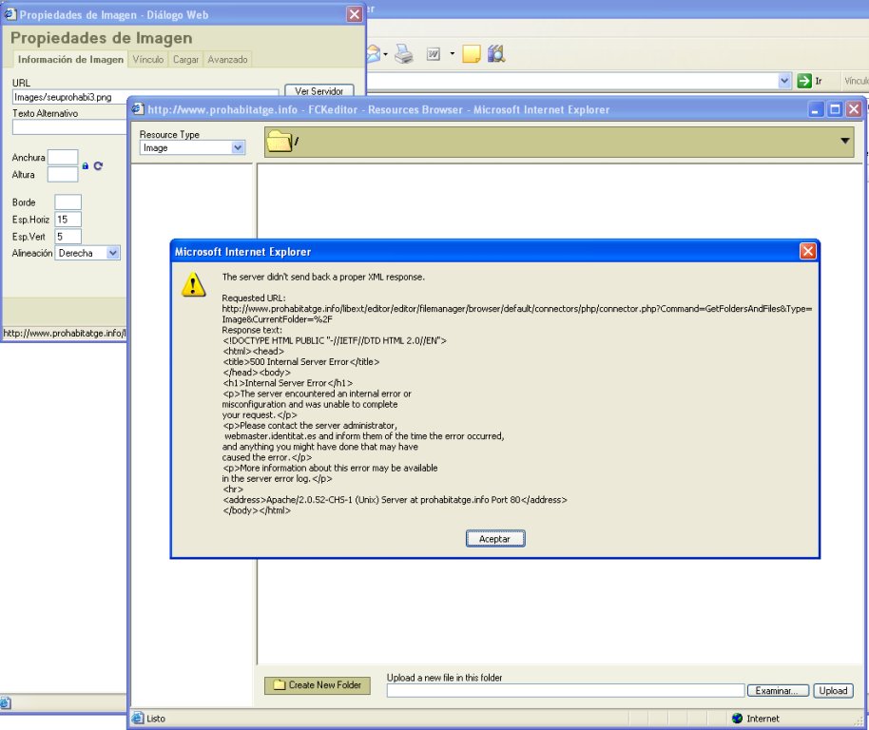The width and height of the screenshot is (869, 730).
Task: Click the Examinar... browse button
Action: click(x=777, y=691)
